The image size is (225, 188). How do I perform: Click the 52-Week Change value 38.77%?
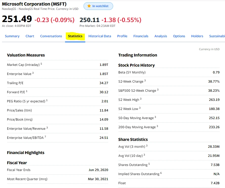[214, 81]
